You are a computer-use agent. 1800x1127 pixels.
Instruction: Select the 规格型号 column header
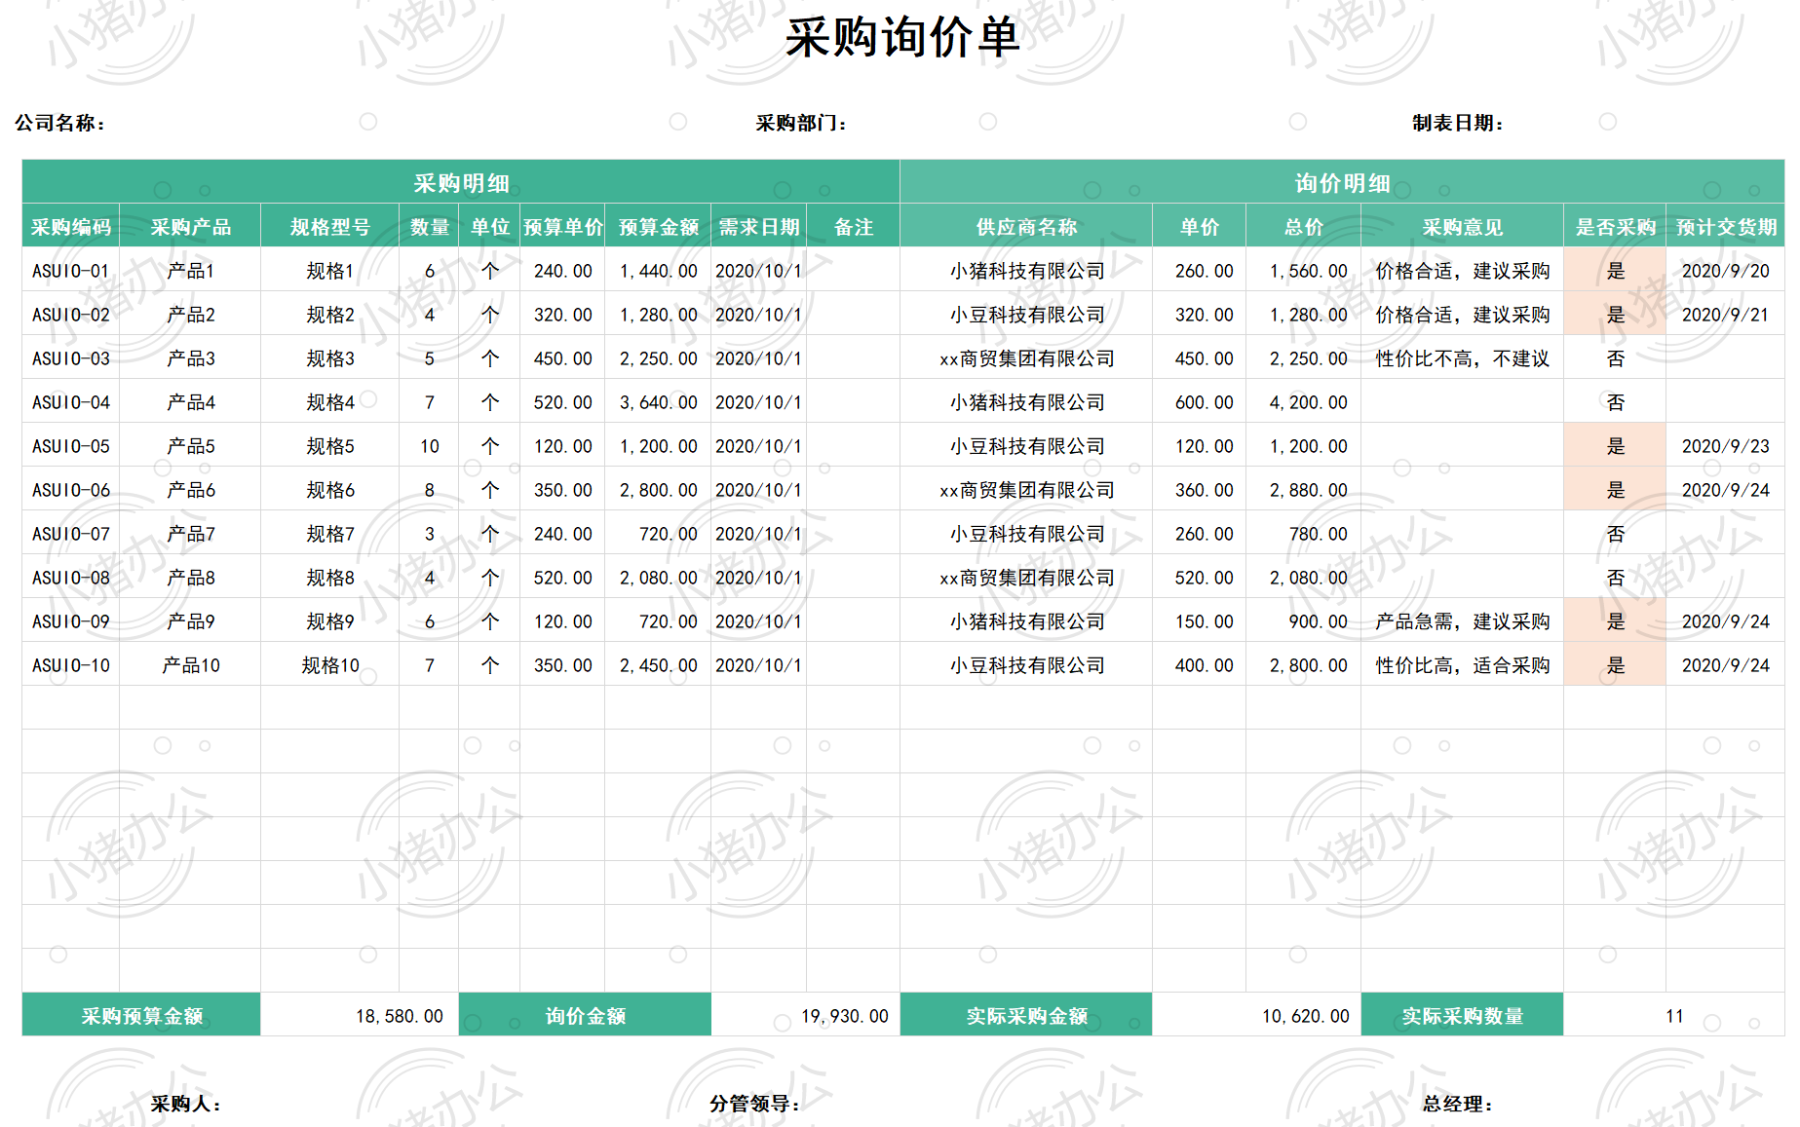click(330, 227)
